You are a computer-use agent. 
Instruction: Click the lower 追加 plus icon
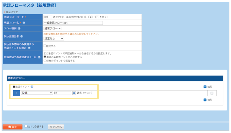click(x=205, y=100)
